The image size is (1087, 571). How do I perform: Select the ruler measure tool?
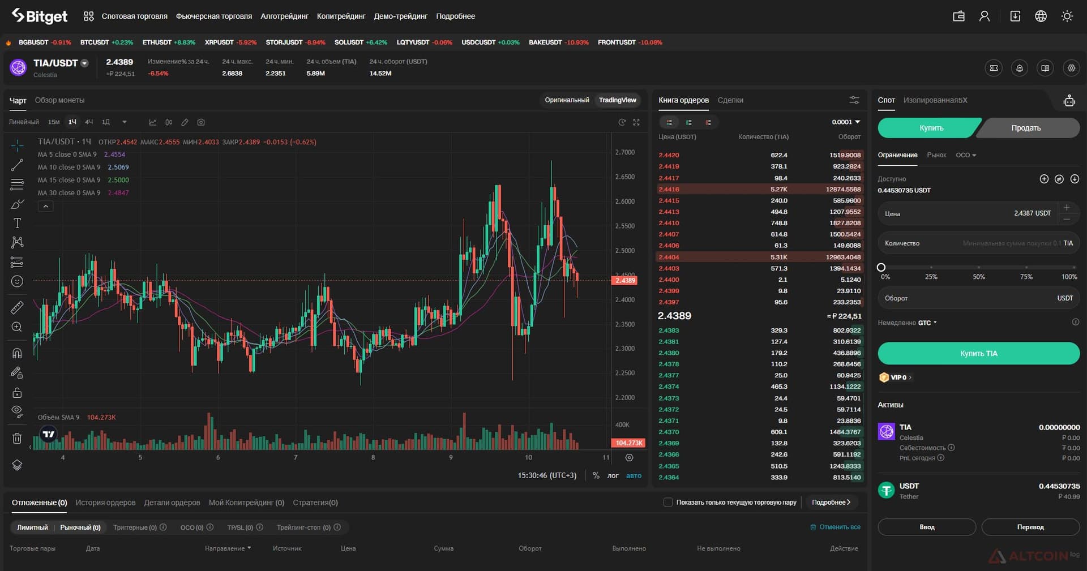coord(17,307)
